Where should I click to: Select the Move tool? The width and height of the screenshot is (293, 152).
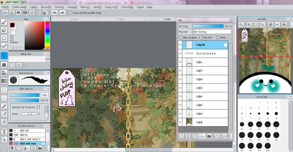click(x=4, y=56)
